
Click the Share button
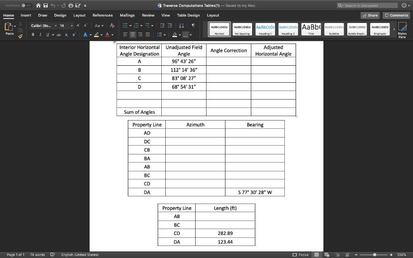tap(370, 15)
